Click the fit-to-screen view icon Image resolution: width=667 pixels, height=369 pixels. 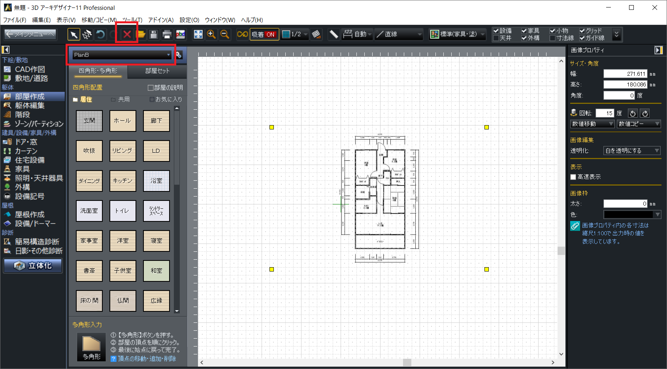point(198,34)
